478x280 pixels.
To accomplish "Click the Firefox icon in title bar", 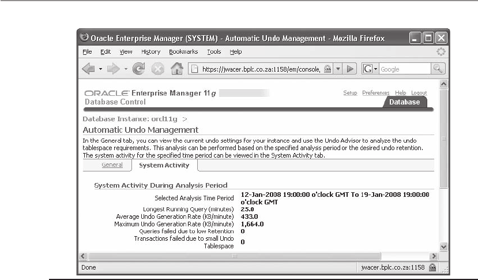I will pyautogui.click(x=84, y=38).
